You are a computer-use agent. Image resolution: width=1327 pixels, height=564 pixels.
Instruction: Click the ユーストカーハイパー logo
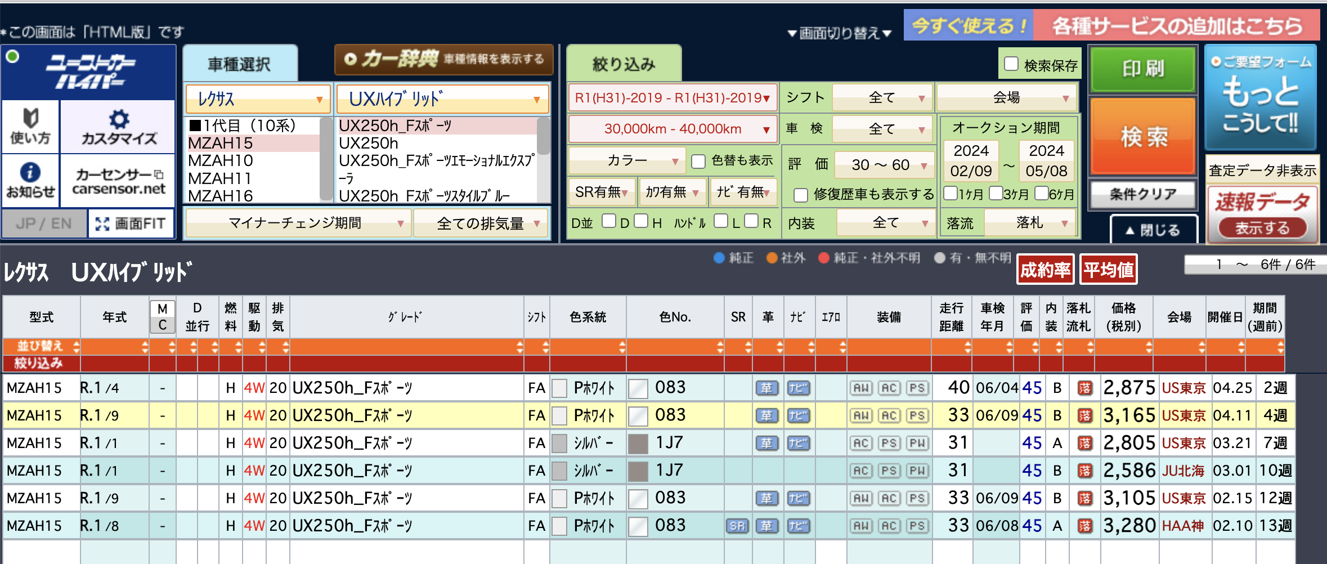89,72
